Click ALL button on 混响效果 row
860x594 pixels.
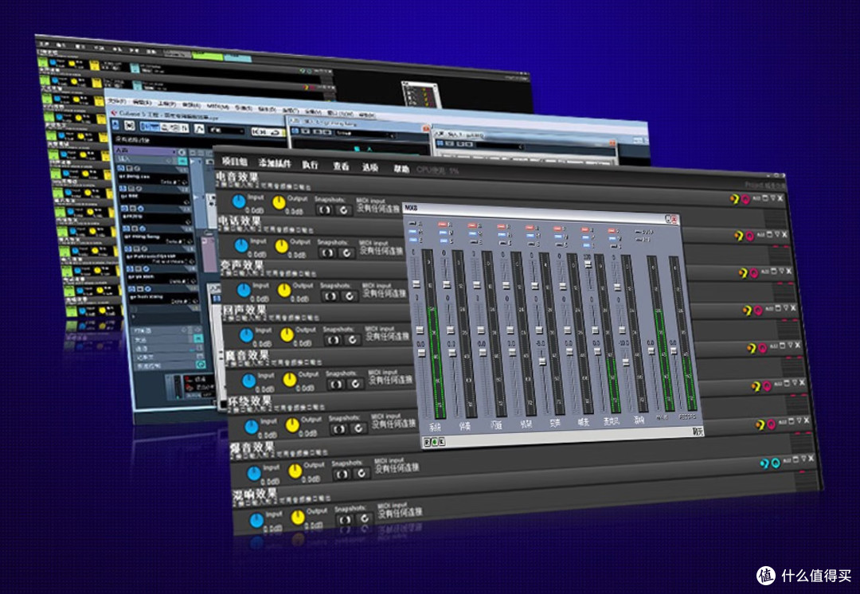click(x=788, y=459)
